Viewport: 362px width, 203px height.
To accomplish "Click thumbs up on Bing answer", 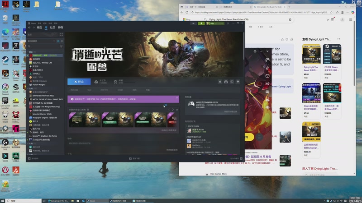I will tap(282, 40).
